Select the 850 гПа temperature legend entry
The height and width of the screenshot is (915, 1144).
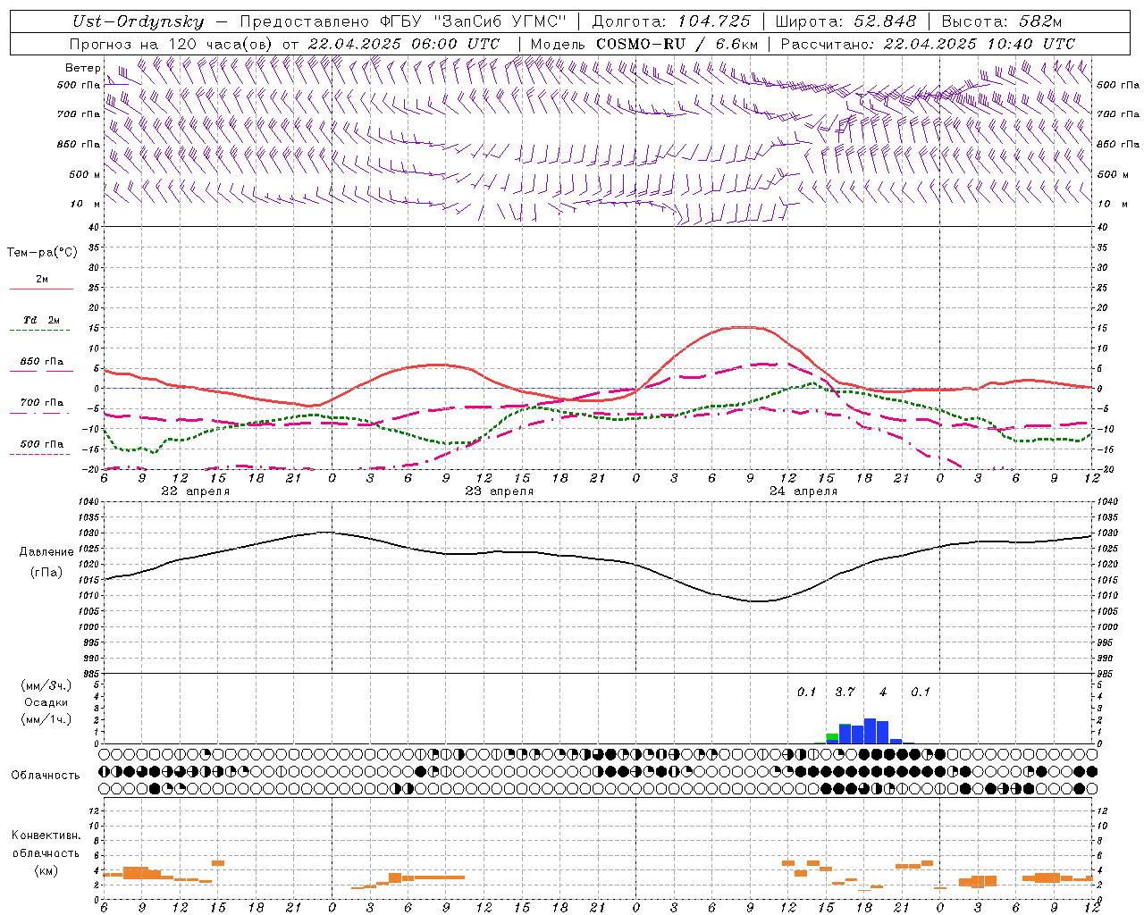tap(42, 362)
